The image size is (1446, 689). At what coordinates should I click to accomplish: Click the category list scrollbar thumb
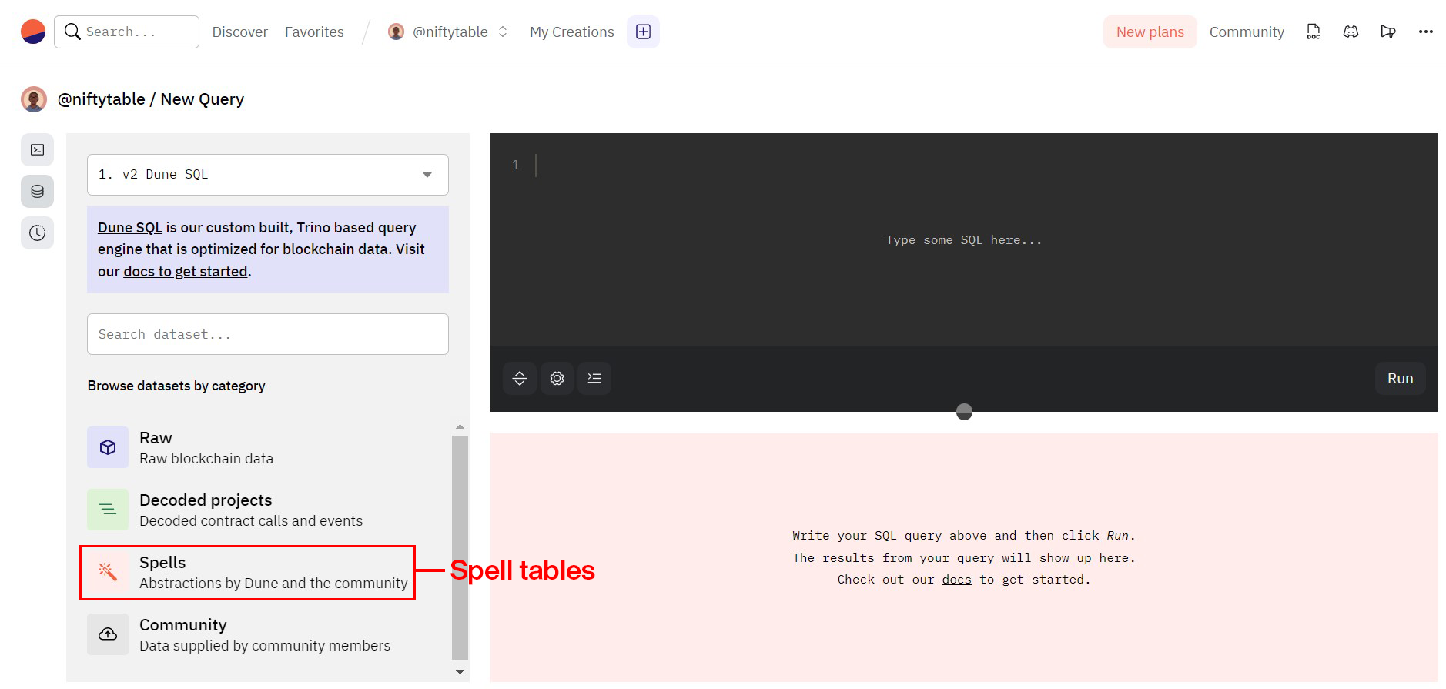coord(460,547)
